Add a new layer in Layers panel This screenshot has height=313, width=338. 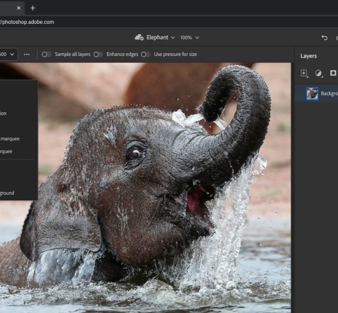pyautogui.click(x=304, y=73)
